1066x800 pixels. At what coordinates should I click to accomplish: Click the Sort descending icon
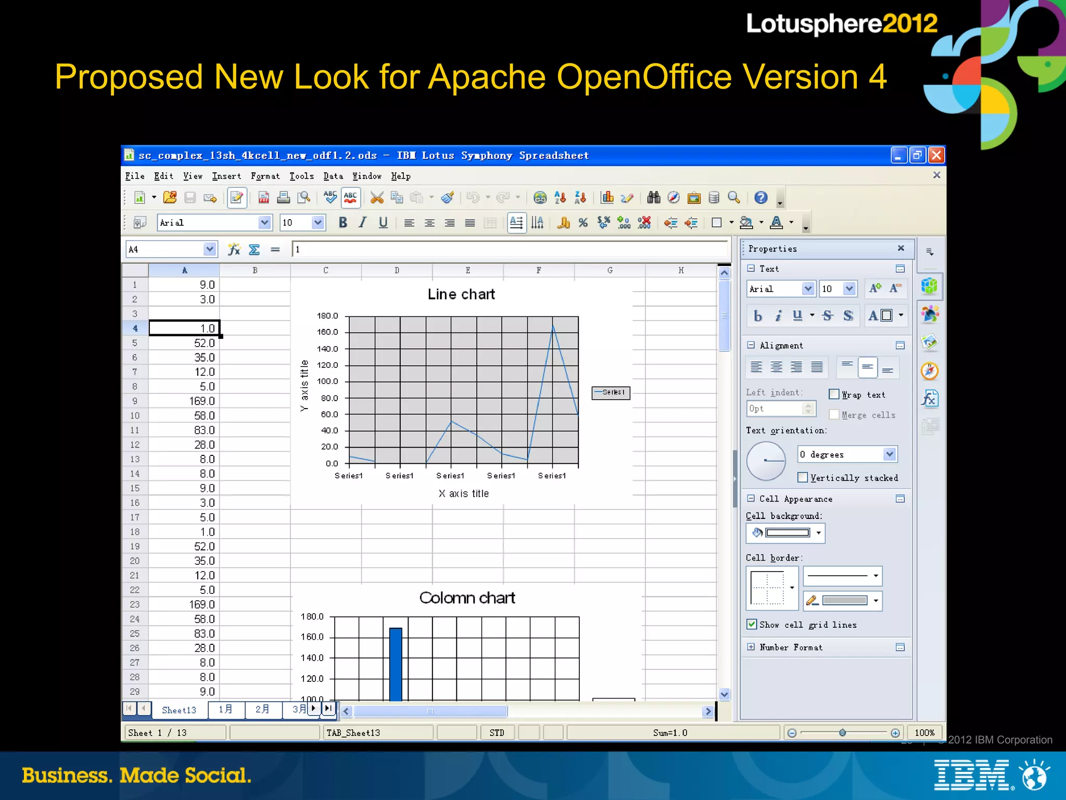(580, 198)
